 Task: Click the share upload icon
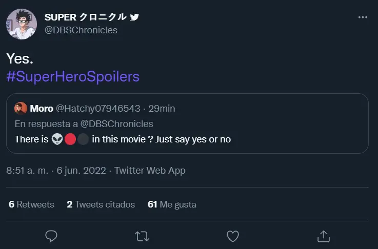click(324, 236)
